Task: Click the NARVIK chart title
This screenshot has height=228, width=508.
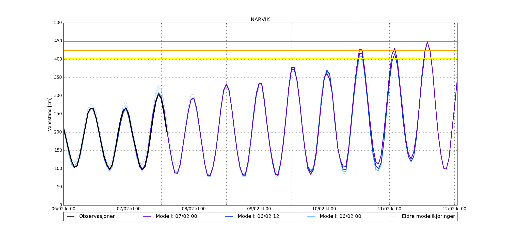Action: pyautogui.click(x=260, y=20)
